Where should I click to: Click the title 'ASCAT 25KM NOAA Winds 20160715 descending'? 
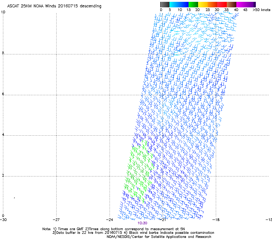click(54, 6)
